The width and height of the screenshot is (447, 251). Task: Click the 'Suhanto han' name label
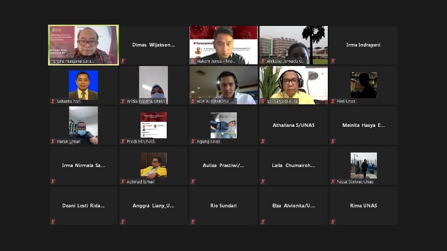68,101
